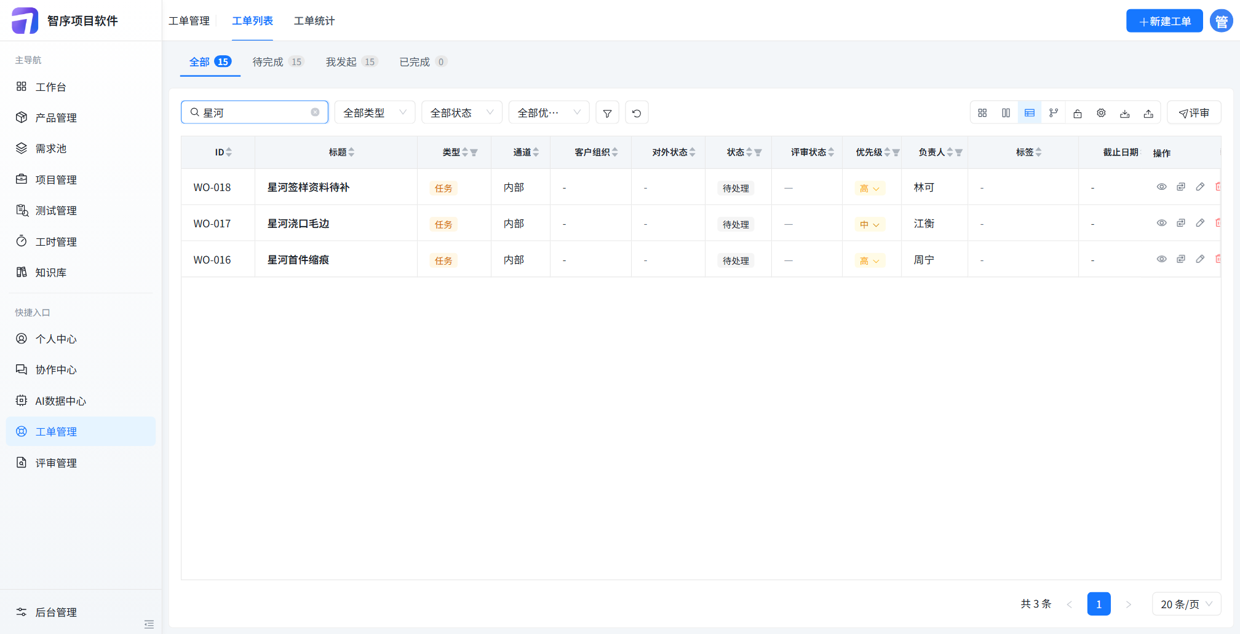Open 需求池 in sidebar
The height and width of the screenshot is (634, 1240).
(x=81, y=149)
